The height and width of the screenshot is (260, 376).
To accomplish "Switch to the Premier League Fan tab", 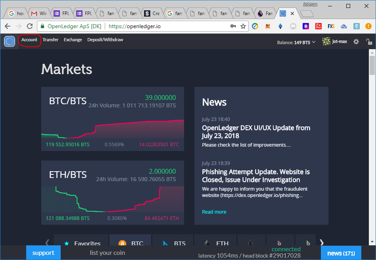I will point(265,14).
